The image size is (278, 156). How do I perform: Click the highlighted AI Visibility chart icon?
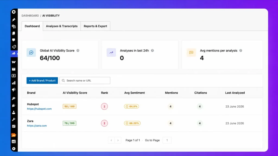point(14,53)
